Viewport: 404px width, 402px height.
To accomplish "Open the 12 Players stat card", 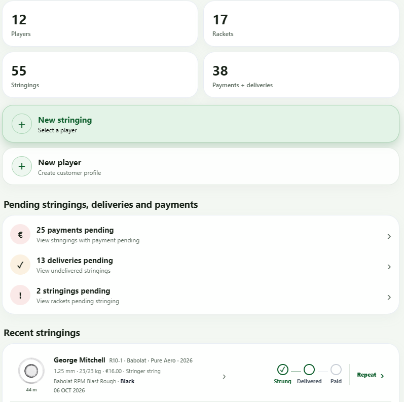I will click(100, 24).
